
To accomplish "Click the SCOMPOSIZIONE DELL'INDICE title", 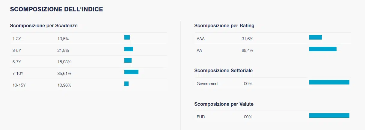I will [56, 10].
